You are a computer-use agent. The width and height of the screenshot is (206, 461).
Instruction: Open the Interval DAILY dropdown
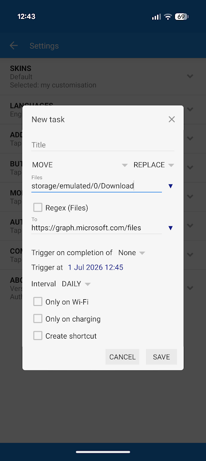76,284
